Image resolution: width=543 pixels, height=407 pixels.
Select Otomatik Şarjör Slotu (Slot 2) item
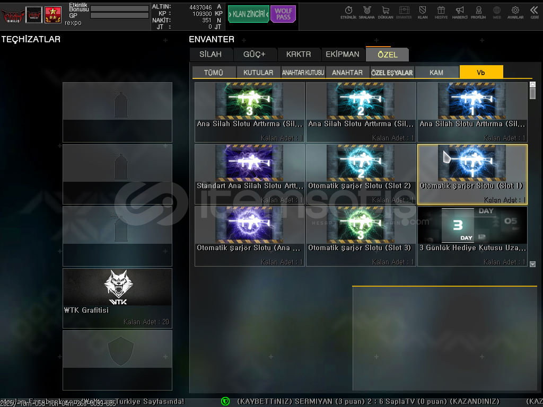coord(361,174)
